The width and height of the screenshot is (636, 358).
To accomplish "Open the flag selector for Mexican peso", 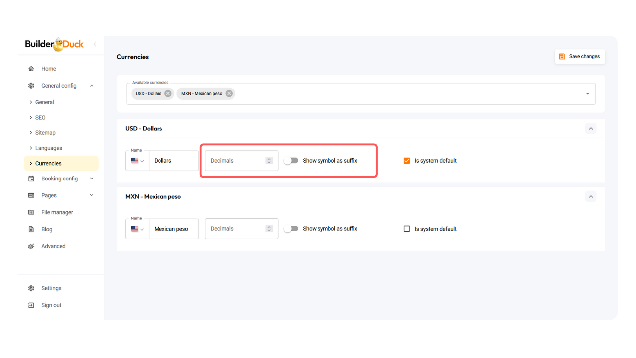I will pyautogui.click(x=137, y=229).
